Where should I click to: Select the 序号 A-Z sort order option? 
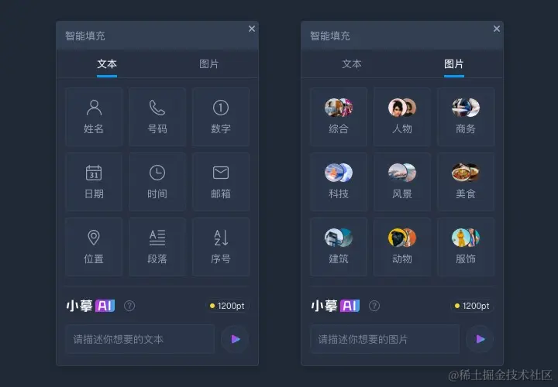221,247
